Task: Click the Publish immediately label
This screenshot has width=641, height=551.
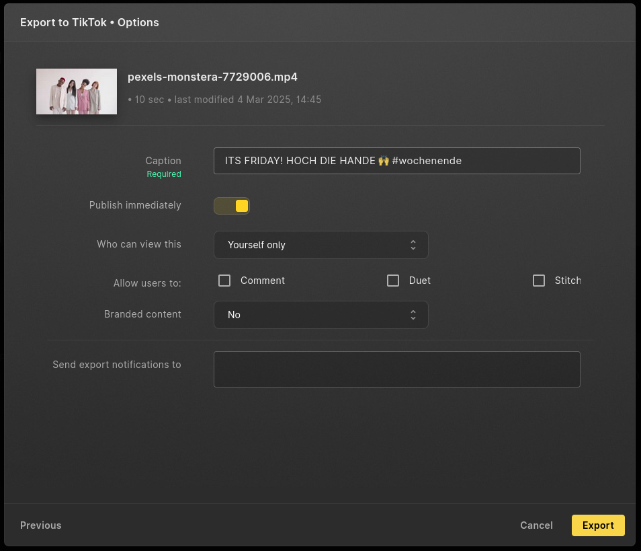Action: tap(135, 205)
